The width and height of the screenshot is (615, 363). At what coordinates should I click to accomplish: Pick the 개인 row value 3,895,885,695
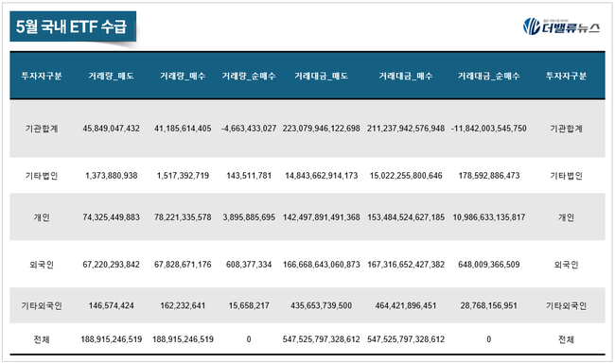click(x=249, y=217)
